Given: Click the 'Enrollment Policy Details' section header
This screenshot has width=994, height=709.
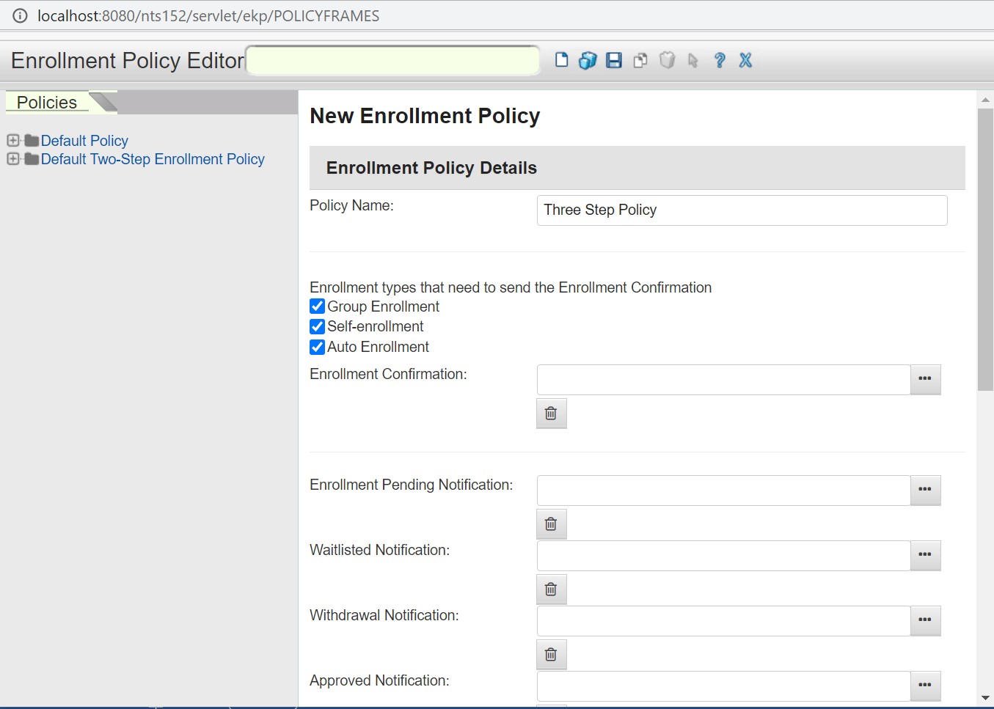Looking at the screenshot, I should pyautogui.click(x=637, y=168).
